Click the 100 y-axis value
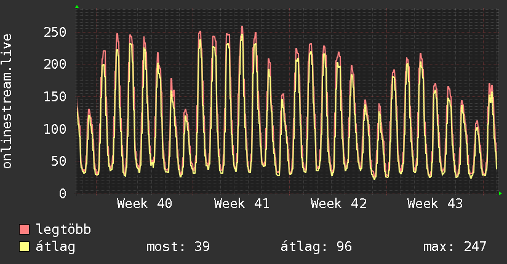 point(55,129)
